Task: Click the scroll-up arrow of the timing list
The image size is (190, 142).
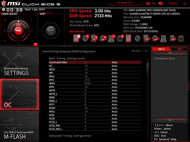Action: [148, 59]
